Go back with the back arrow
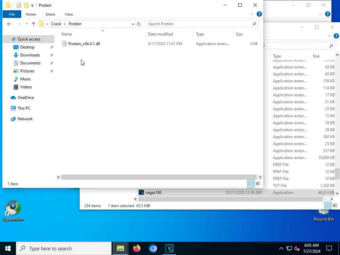Screen dimensions: 340x255 click(9, 24)
